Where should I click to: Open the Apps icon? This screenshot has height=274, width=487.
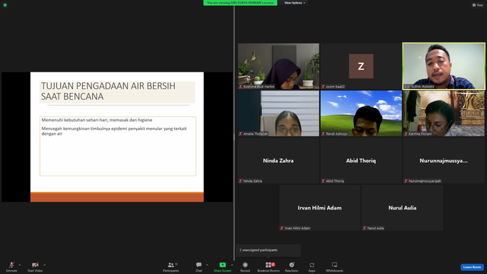311,265
